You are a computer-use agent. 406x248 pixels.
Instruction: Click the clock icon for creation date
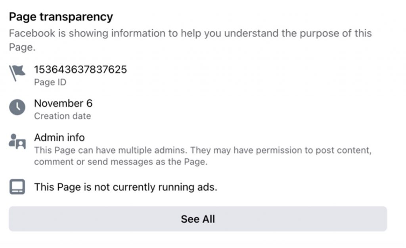click(x=17, y=108)
